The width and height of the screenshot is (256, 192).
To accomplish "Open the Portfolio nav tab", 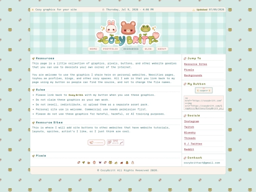I will point(110,49).
